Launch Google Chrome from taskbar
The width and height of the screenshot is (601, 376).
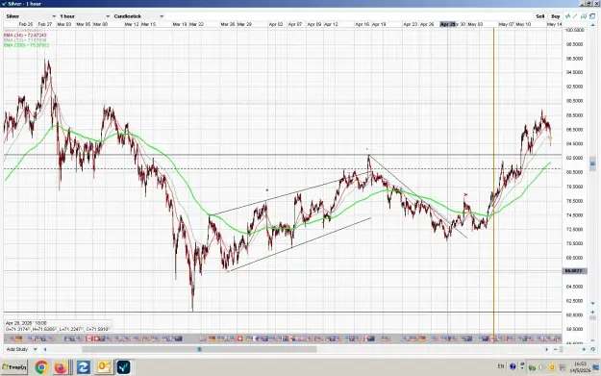41,367
